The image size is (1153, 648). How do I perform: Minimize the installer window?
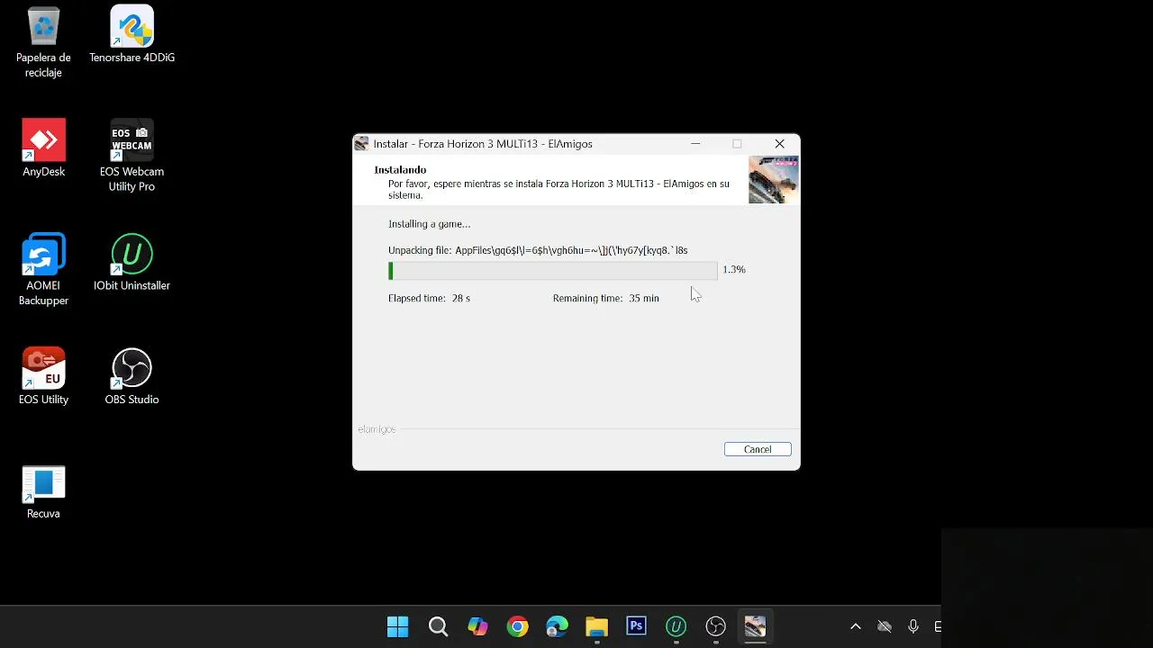(x=695, y=144)
